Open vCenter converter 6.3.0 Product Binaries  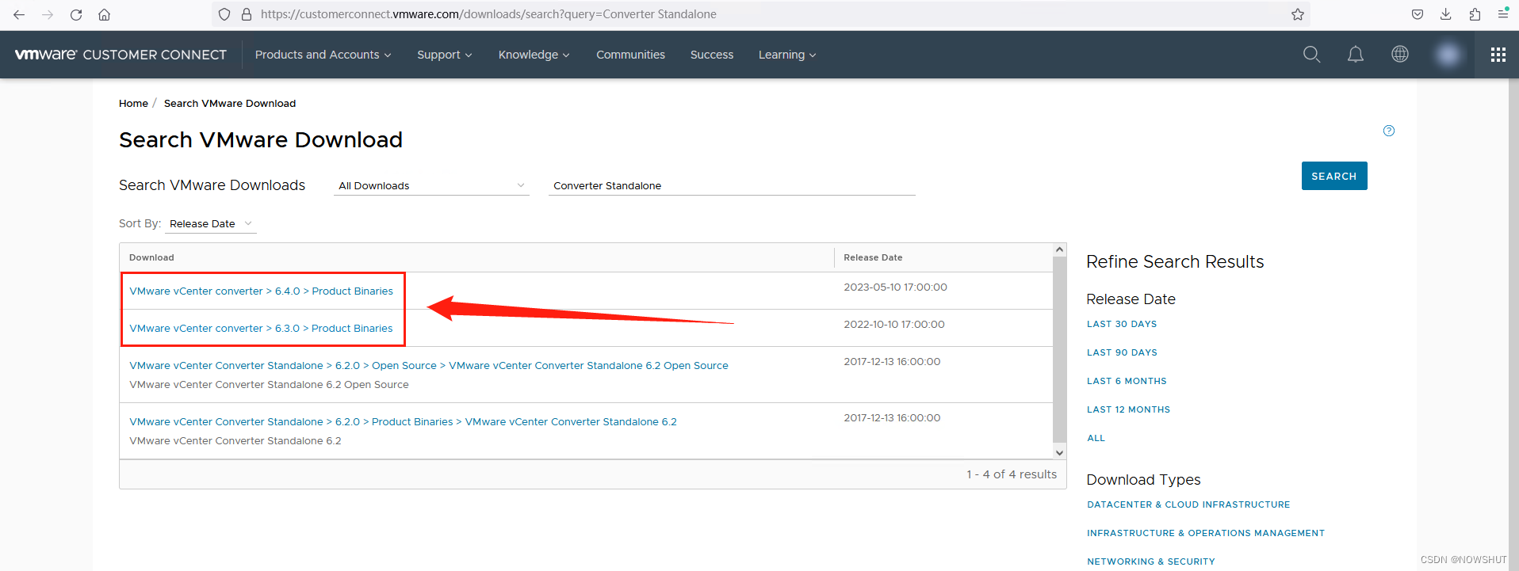coord(261,329)
